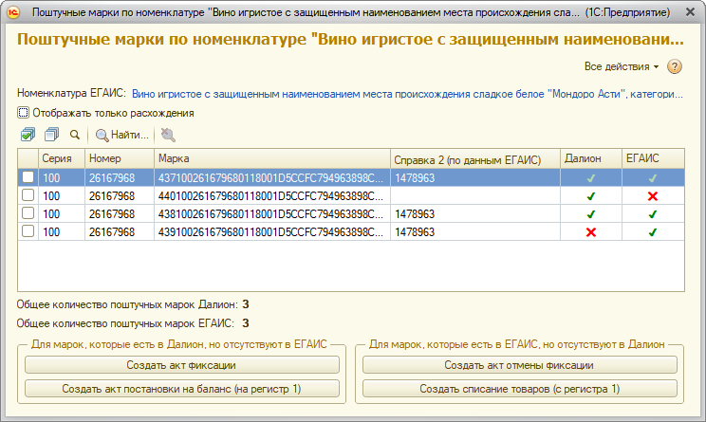Open help with the question mark icon
The height and width of the screenshot is (422, 706).
click(674, 66)
